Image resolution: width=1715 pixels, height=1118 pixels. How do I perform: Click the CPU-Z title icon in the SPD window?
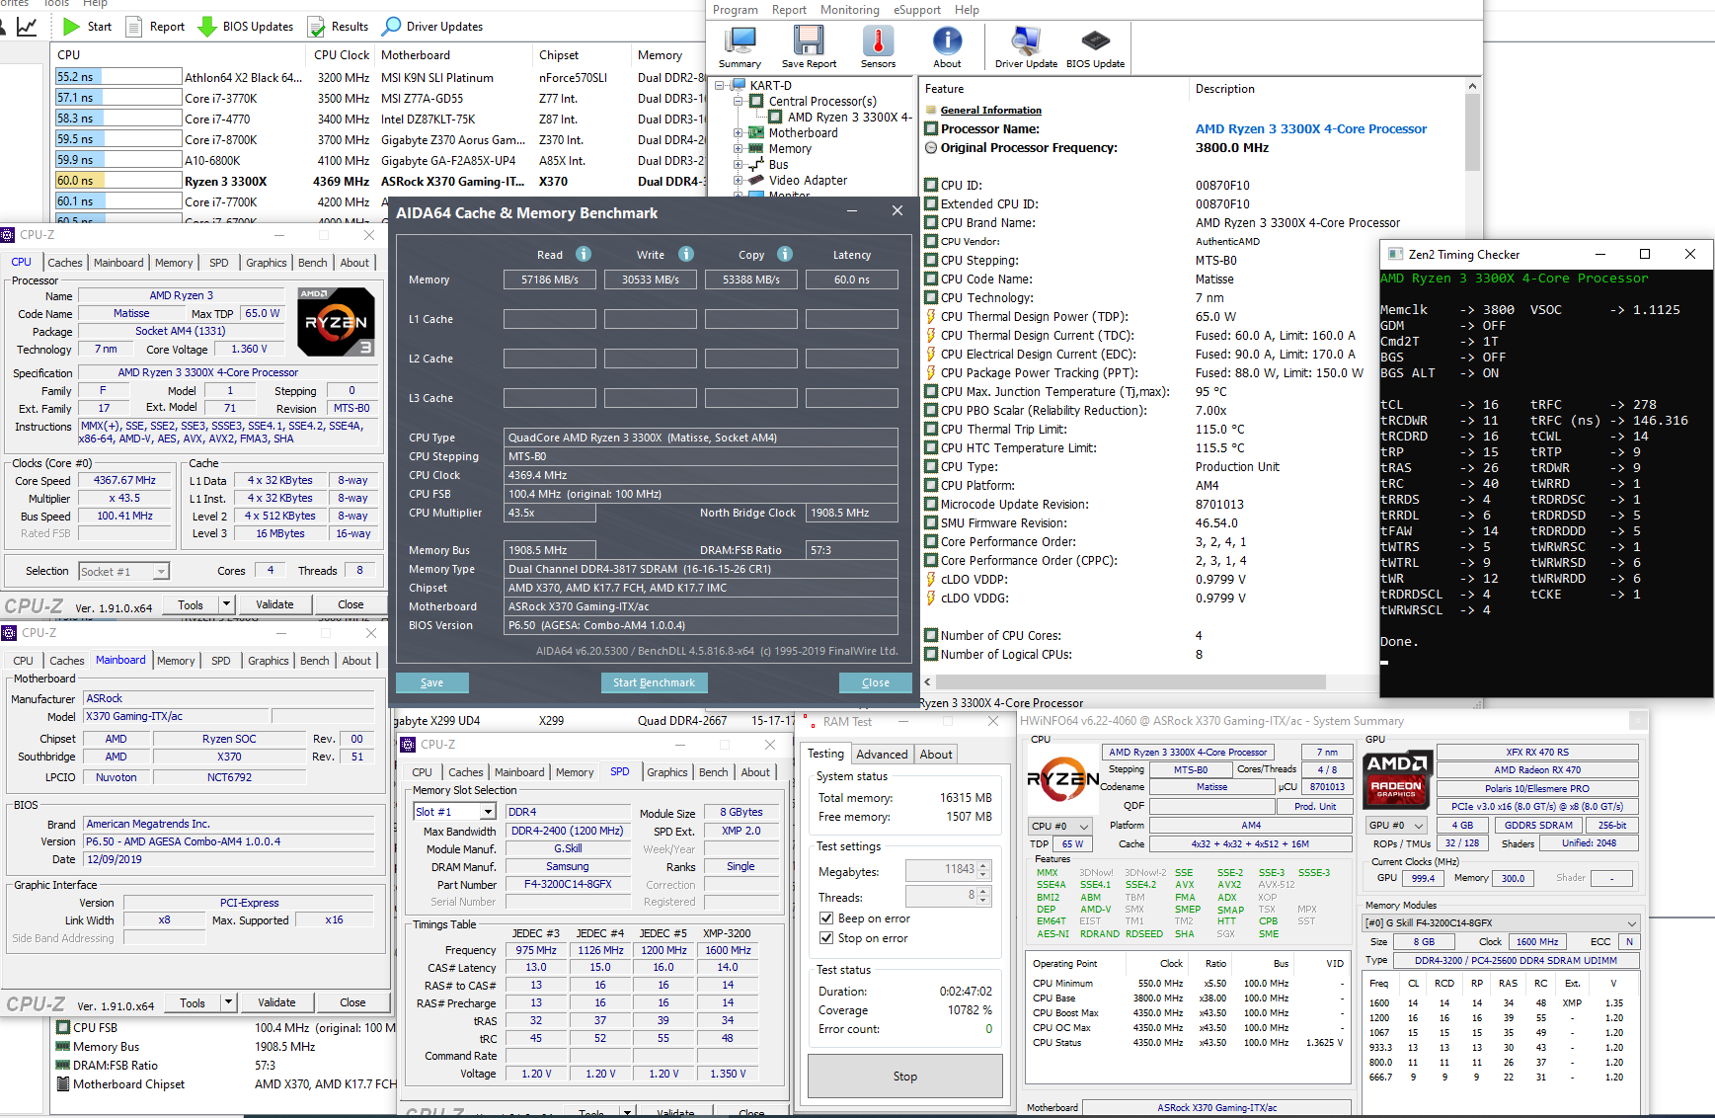click(x=409, y=745)
